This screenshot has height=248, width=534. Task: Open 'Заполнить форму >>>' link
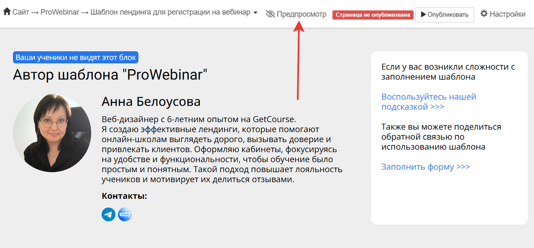(426, 167)
